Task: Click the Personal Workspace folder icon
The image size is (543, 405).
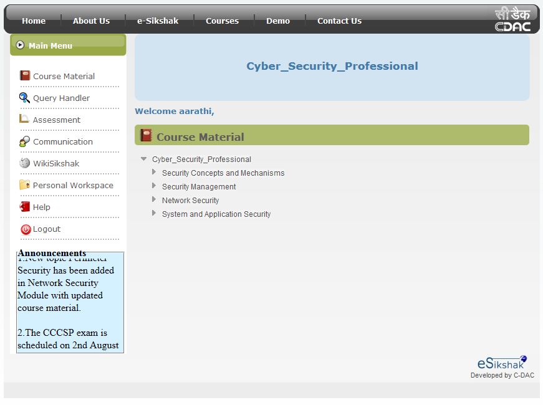Action: pos(25,185)
